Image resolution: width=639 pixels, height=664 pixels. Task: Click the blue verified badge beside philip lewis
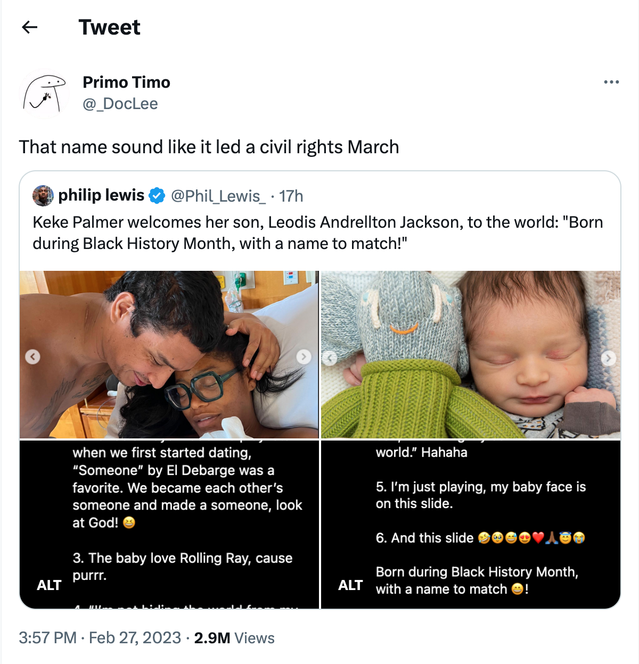157,196
